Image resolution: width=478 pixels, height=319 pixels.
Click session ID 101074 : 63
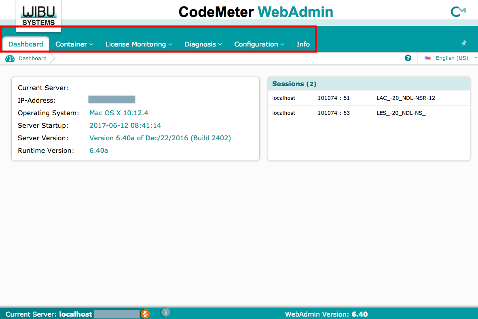click(x=334, y=113)
